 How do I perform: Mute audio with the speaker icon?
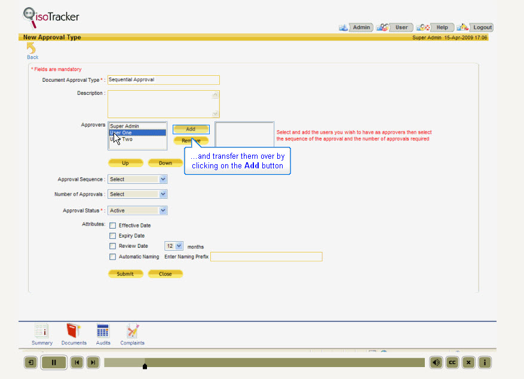[436, 362]
